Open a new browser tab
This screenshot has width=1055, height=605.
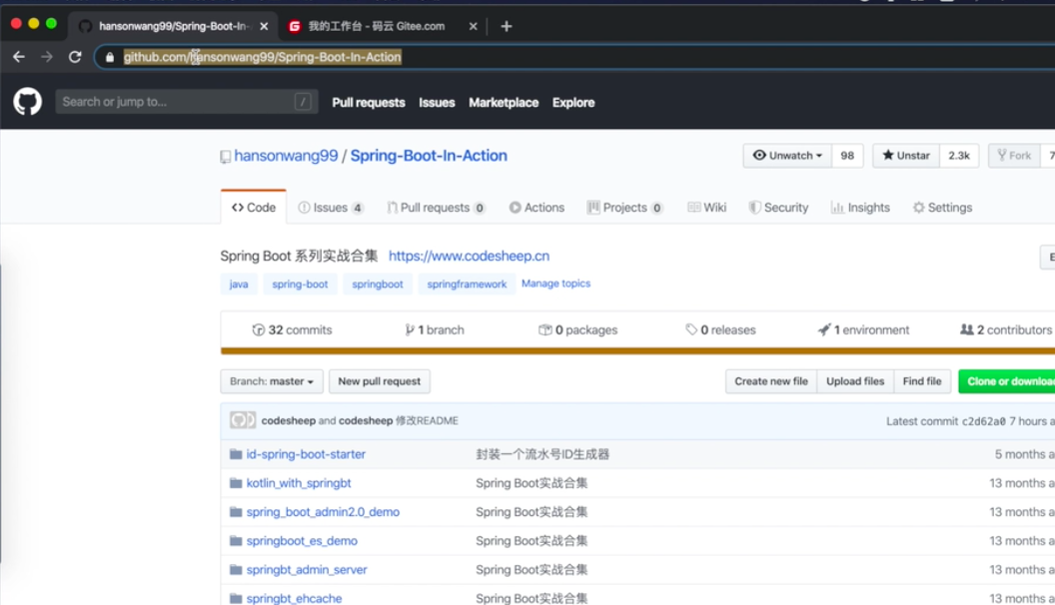pos(507,26)
